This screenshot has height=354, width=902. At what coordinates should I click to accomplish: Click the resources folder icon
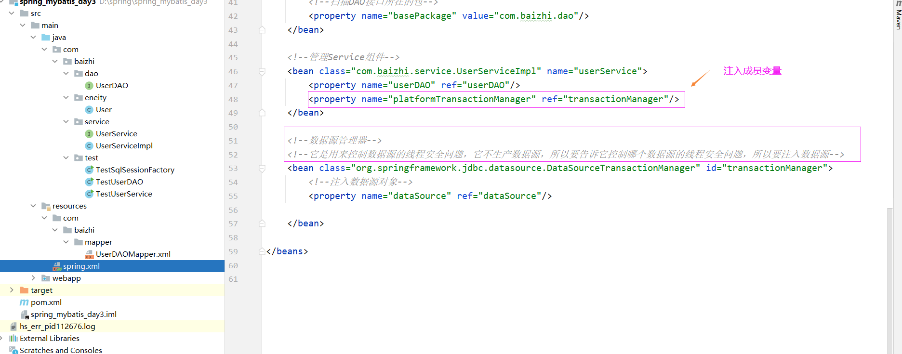[46, 206]
